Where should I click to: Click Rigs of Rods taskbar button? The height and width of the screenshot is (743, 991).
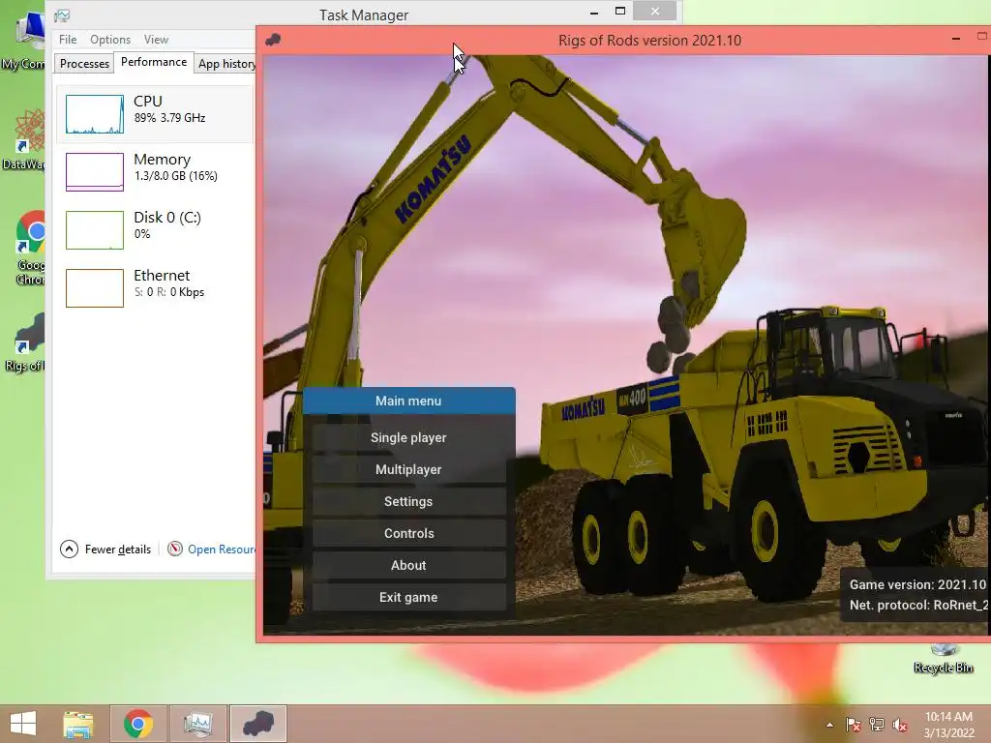coord(257,724)
